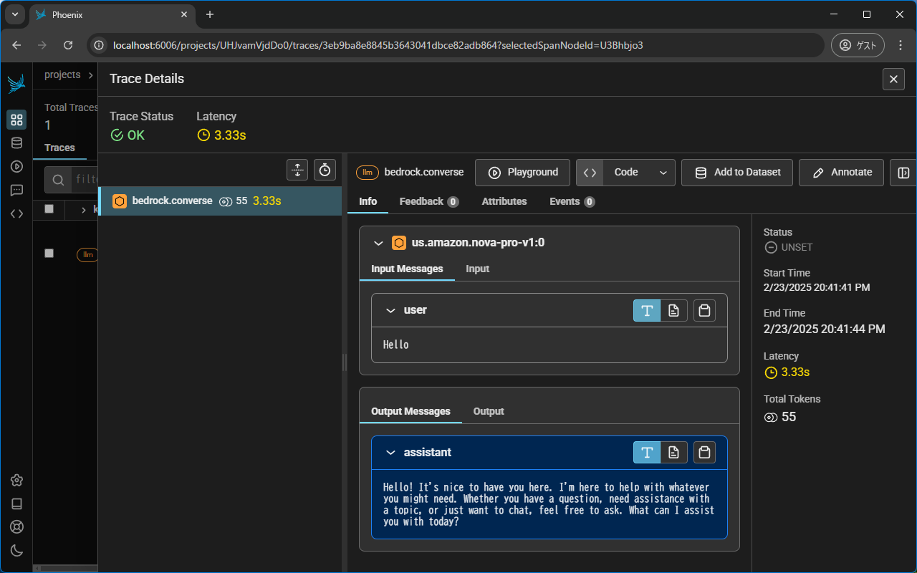Viewport: 917px width, 573px height.
Task: Collapse the us.amazon.nova-pro-v1:0 section
Action: (379, 243)
